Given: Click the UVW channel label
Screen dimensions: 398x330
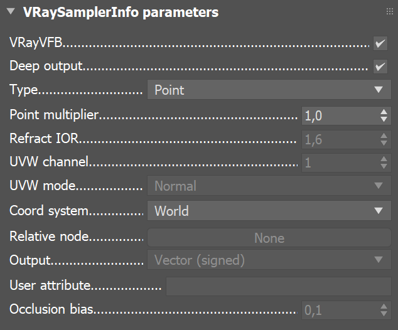Looking at the screenshot, I should [49, 162].
